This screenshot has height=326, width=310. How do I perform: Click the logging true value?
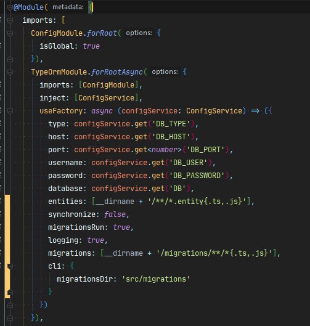[96, 240]
